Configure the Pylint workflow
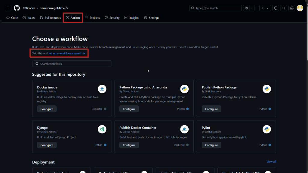This screenshot has width=308, height=173. (x=211, y=145)
